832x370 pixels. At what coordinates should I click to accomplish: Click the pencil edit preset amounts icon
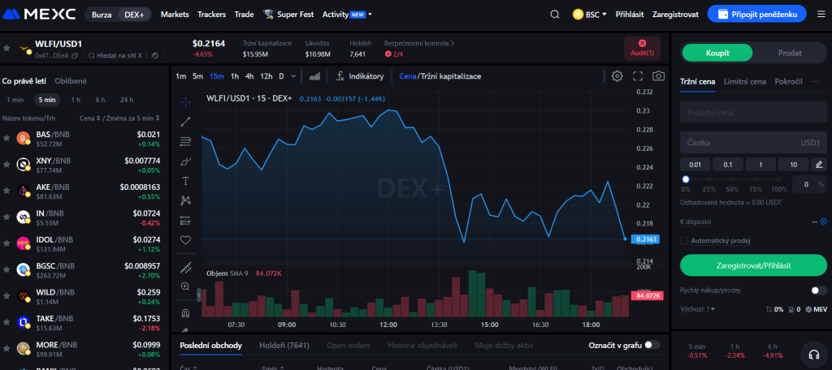point(819,165)
